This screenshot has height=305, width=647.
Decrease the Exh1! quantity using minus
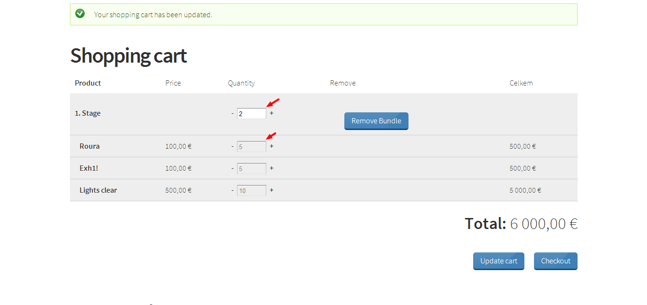[x=232, y=168]
